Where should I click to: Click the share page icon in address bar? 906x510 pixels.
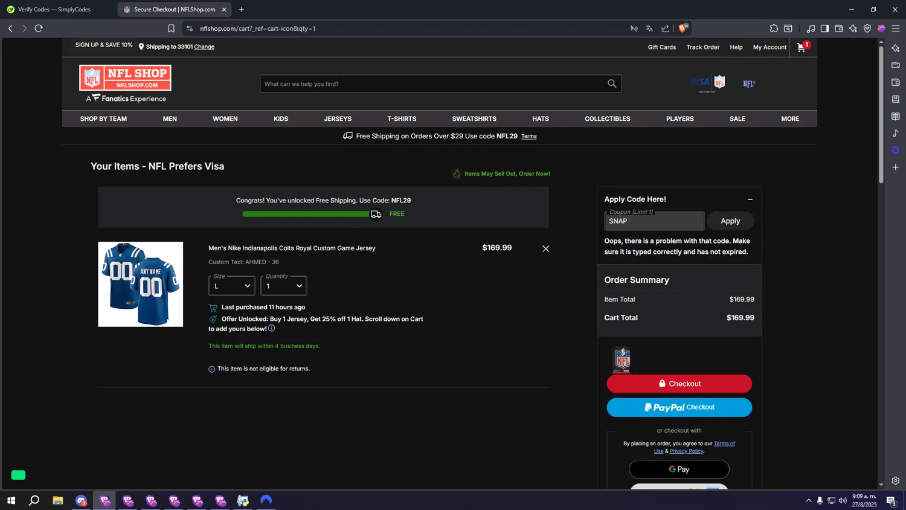[x=665, y=28]
